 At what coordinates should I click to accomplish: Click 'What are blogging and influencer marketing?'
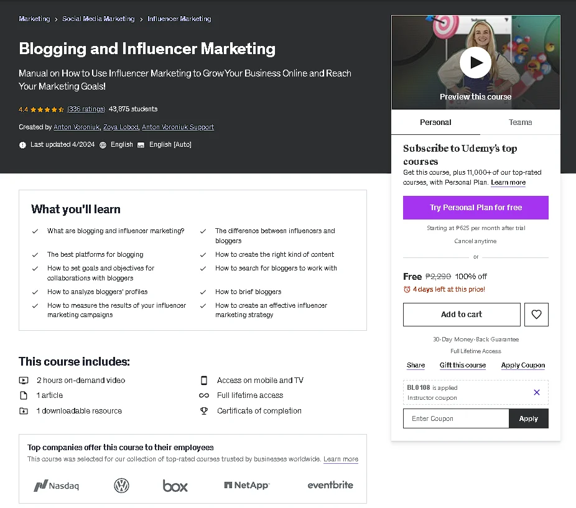pos(116,231)
